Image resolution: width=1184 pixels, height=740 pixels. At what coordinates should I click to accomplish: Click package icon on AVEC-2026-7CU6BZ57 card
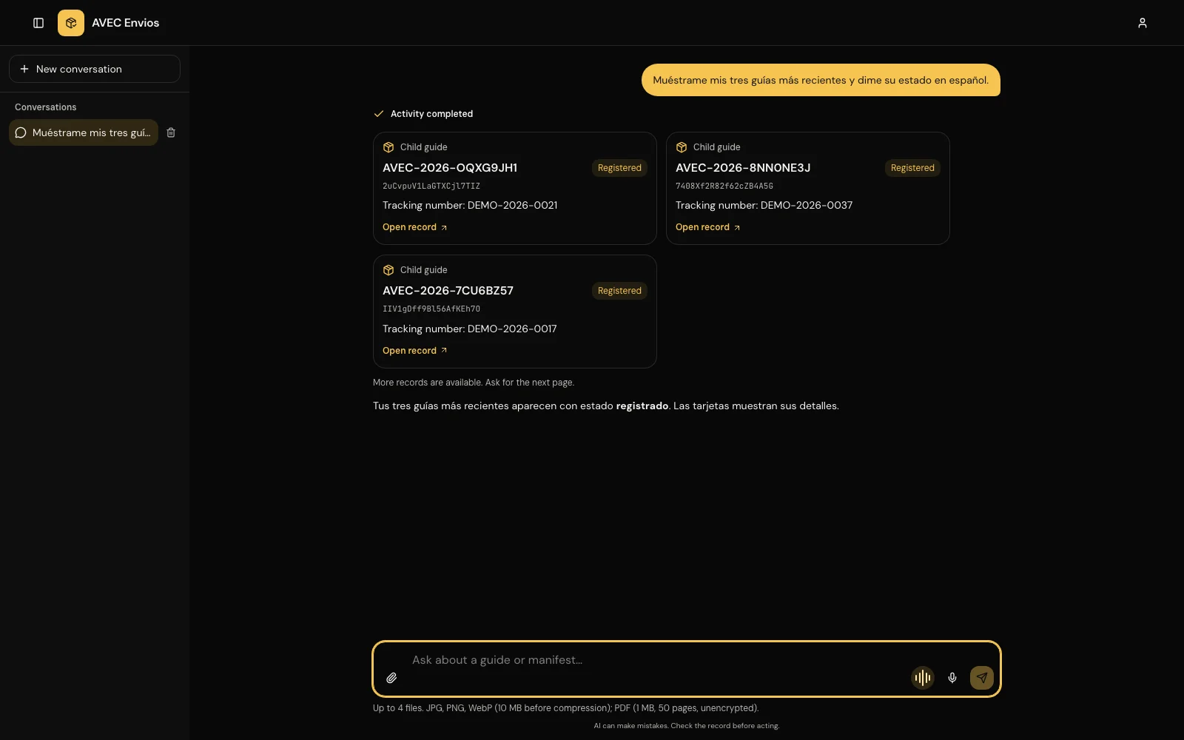[388, 270]
